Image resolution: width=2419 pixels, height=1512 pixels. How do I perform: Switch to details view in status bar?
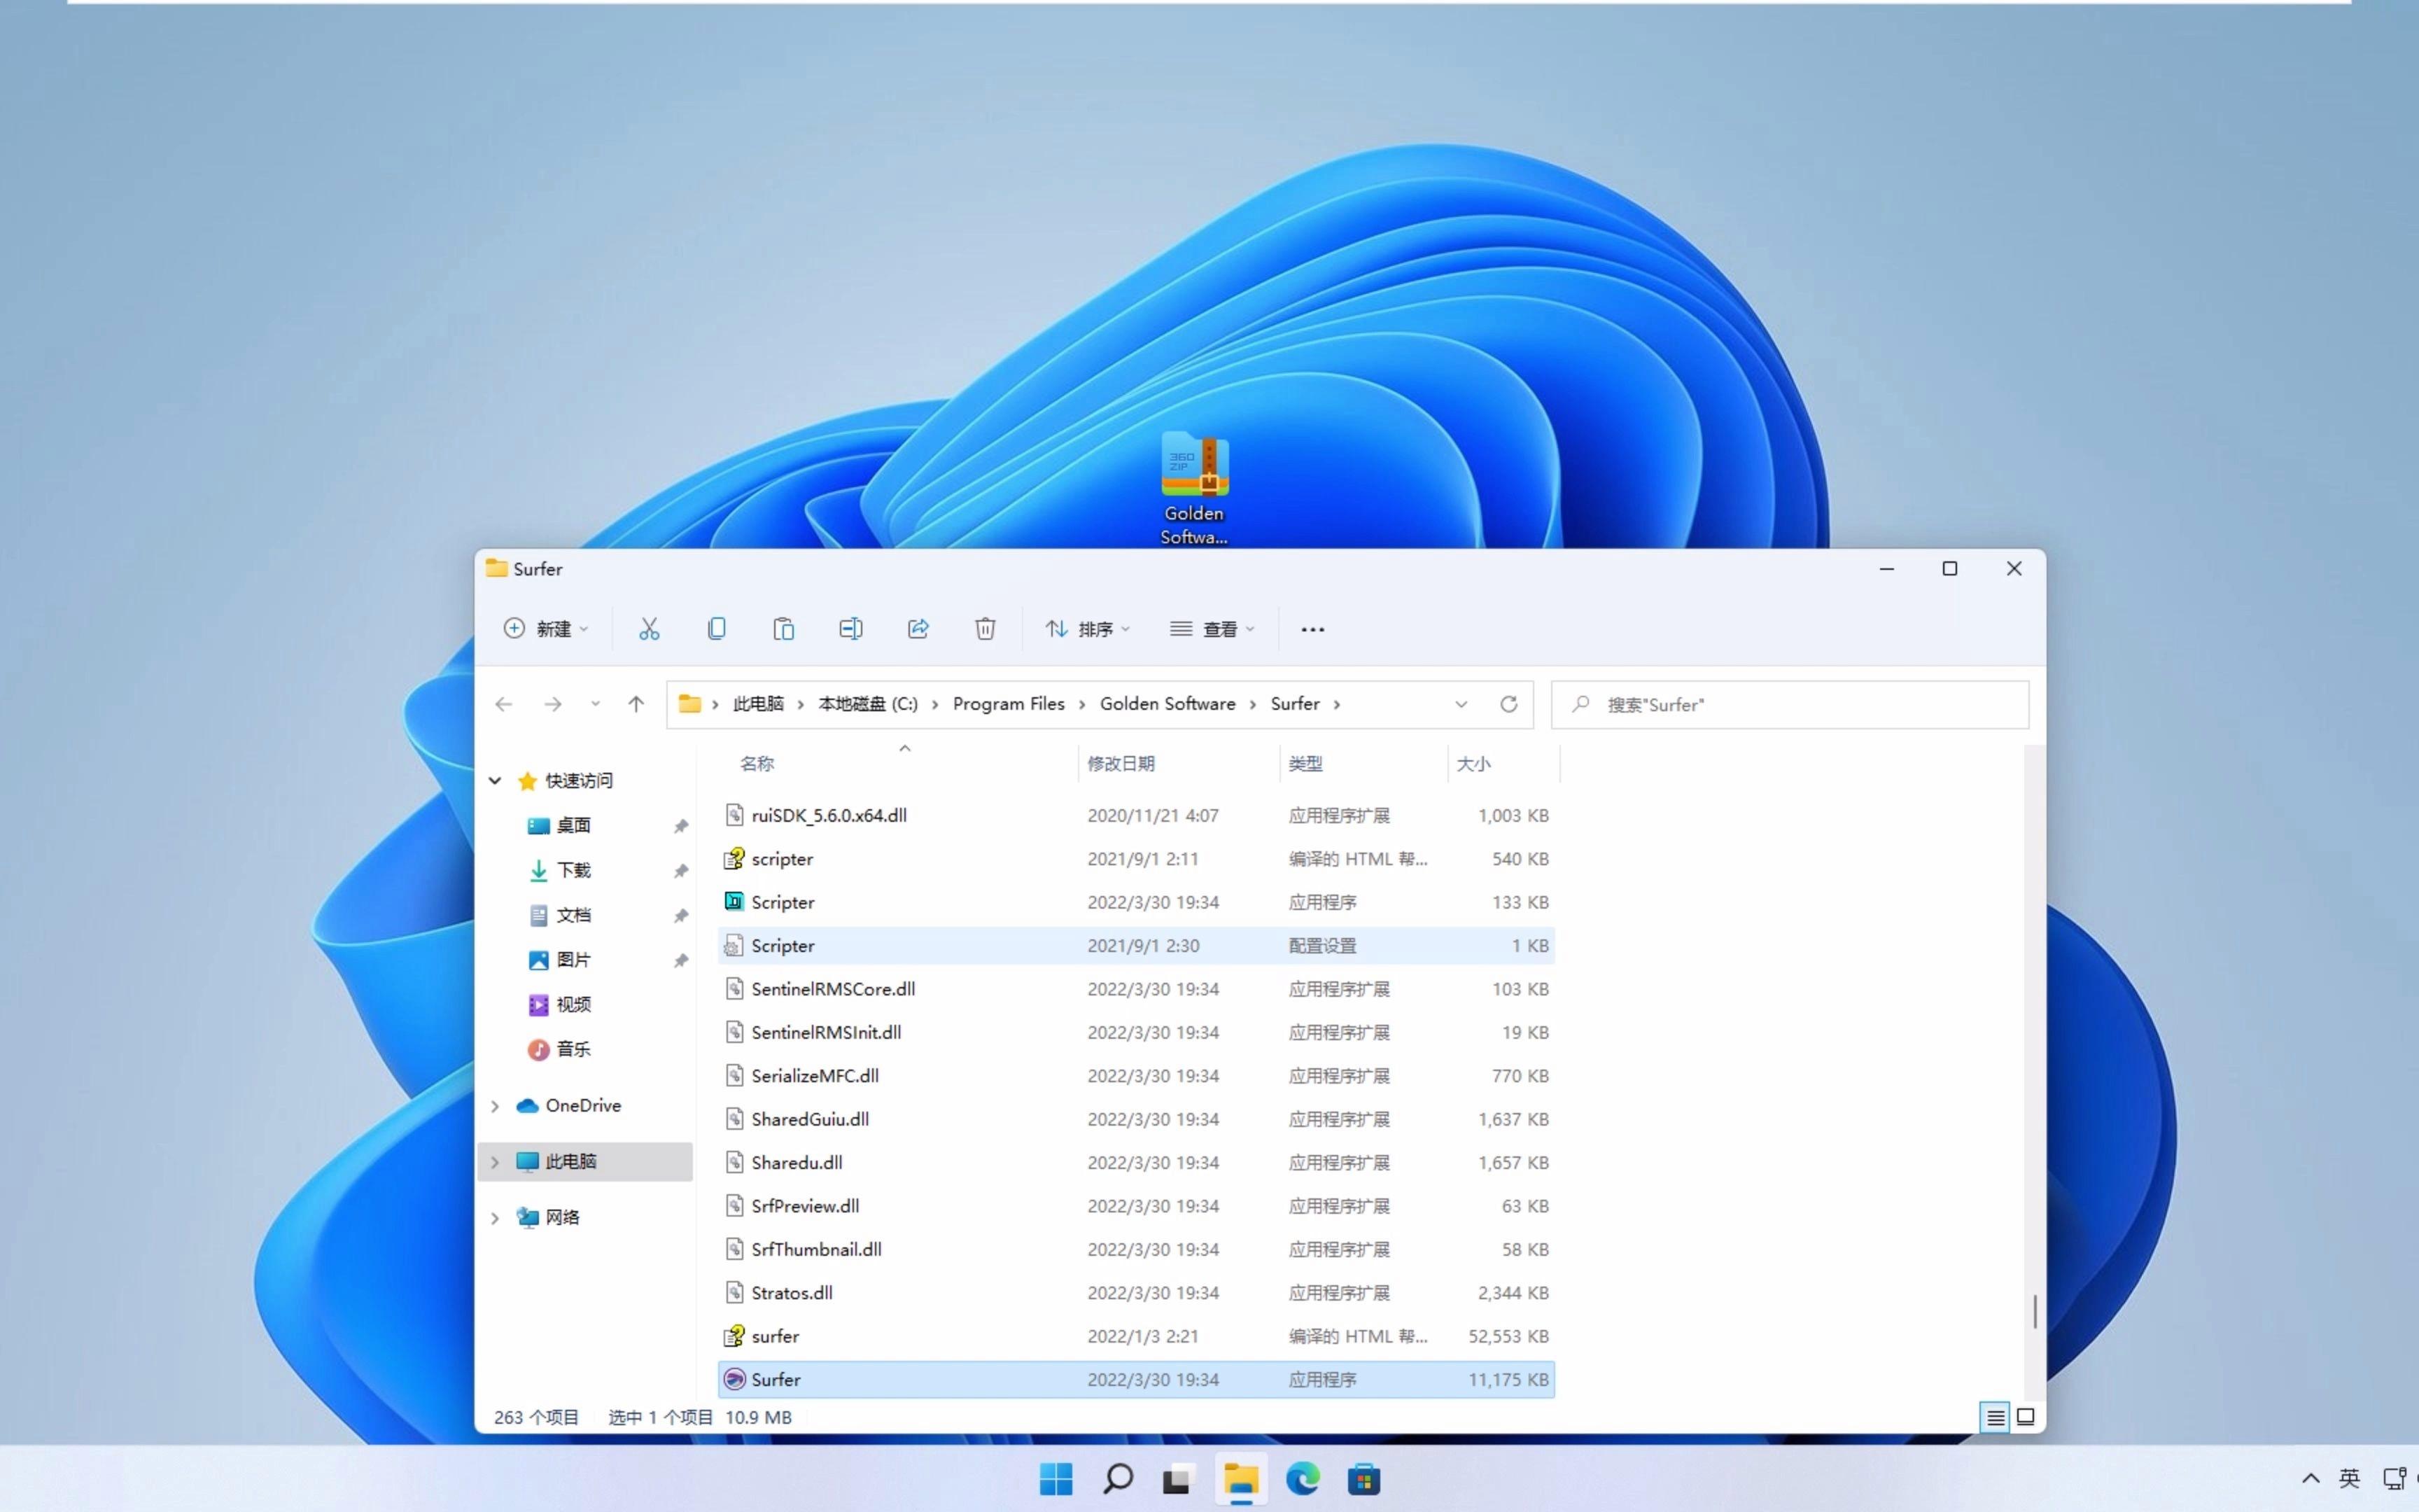tap(1995, 1417)
